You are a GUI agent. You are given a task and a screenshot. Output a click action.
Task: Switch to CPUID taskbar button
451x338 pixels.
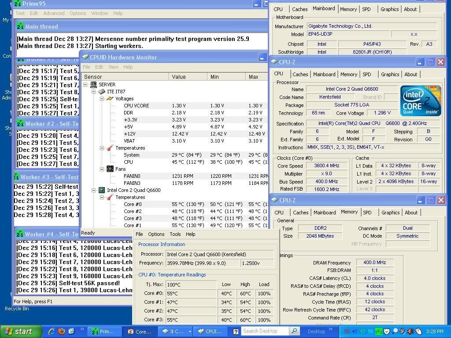click(x=210, y=332)
